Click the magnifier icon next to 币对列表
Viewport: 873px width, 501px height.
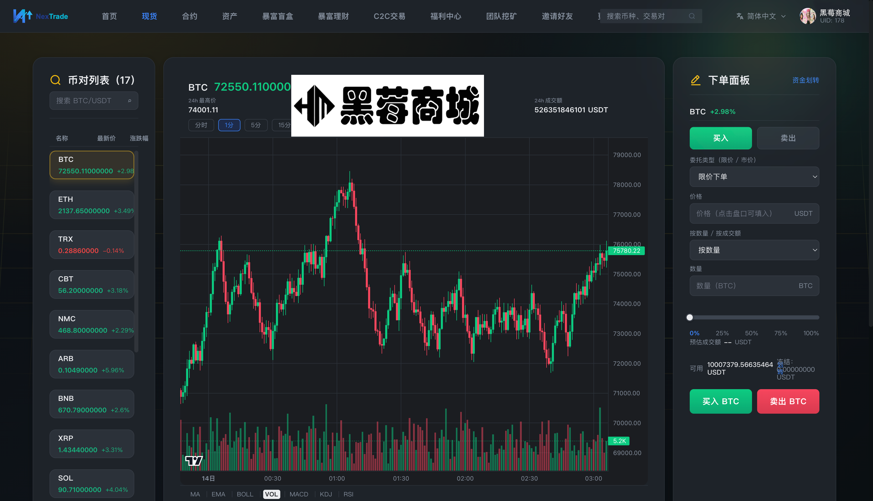(x=55, y=80)
